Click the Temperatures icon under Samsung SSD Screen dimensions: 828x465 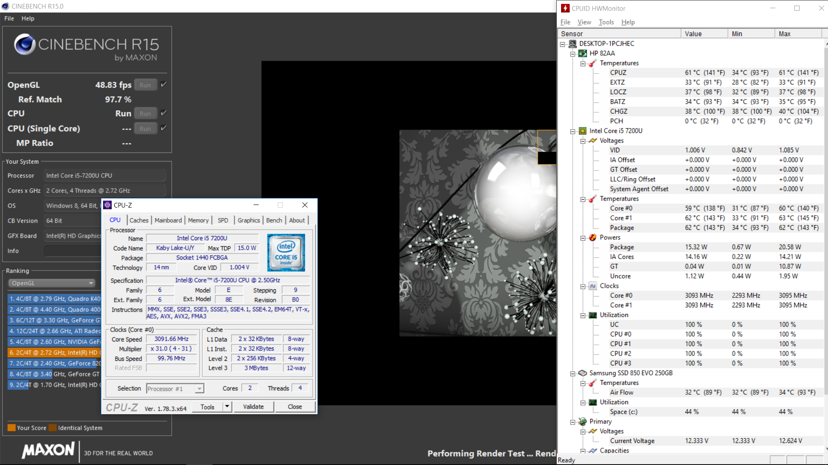click(x=593, y=383)
